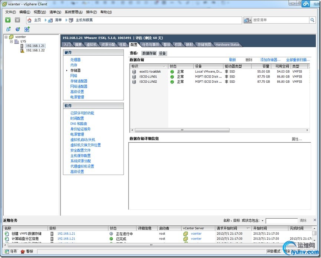
Task: Open Time Configuration software link
Action: coord(77,118)
